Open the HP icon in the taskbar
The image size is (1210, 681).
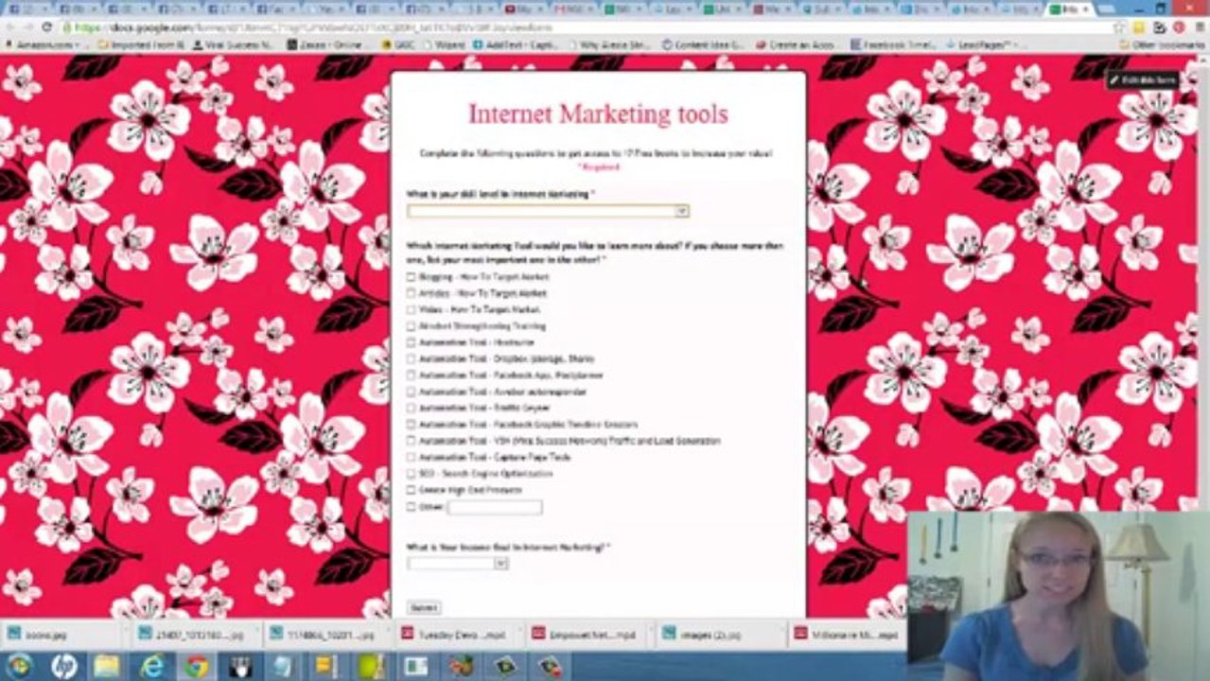(x=63, y=666)
